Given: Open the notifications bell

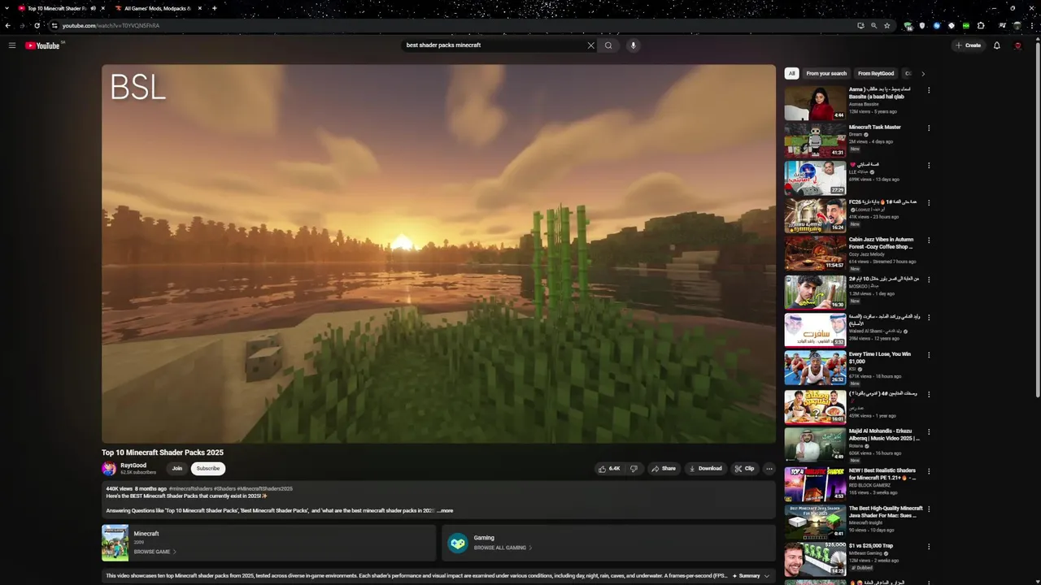Looking at the screenshot, I should pos(996,45).
